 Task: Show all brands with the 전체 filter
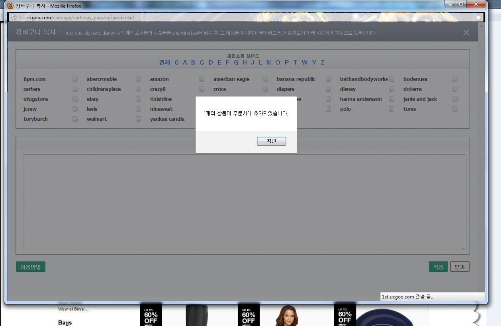click(x=164, y=62)
